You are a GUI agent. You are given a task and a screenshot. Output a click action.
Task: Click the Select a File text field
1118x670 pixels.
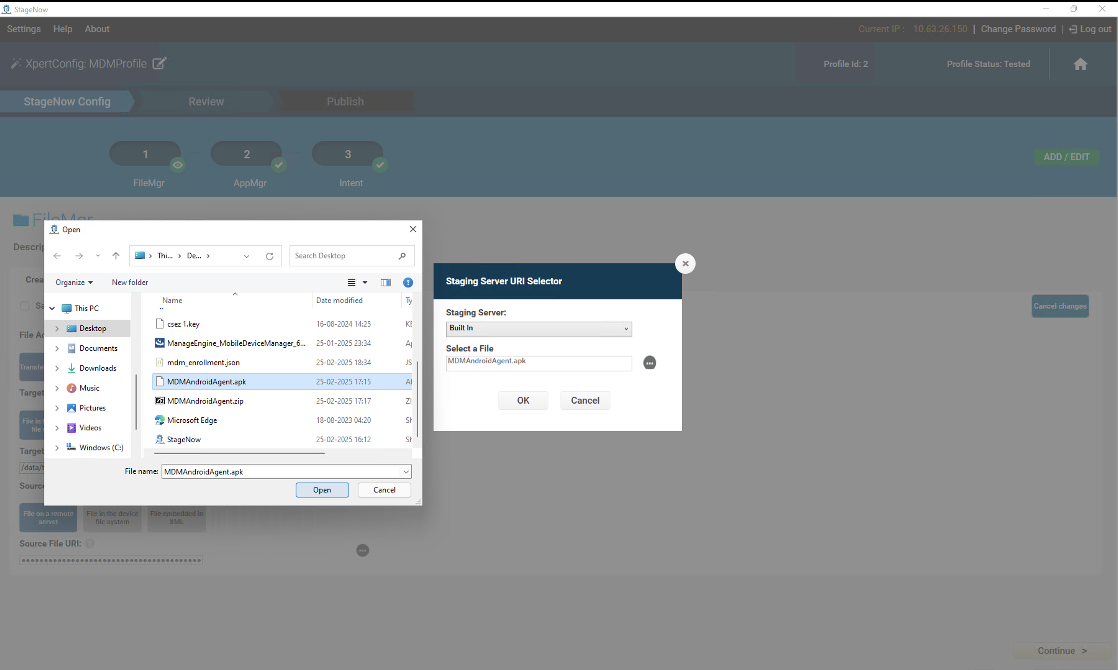tap(538, 363)
